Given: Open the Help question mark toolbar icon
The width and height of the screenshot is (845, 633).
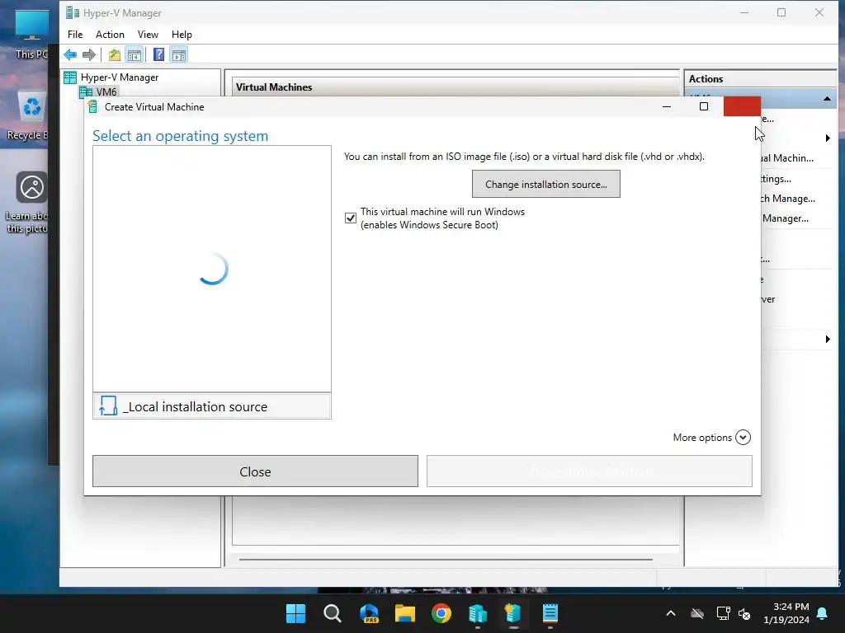Looking at the screenshot, I should tap(158, 55).
